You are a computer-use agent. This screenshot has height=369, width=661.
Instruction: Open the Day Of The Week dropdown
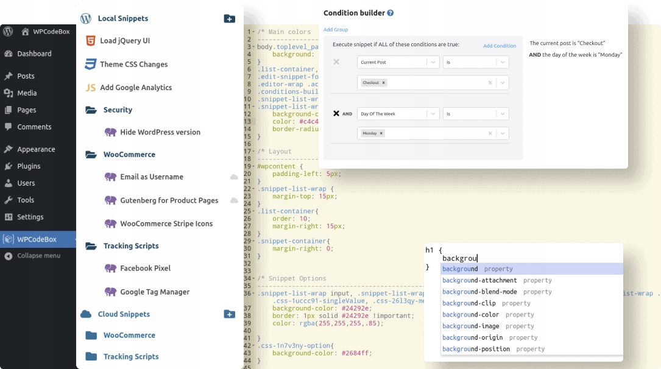[433, 113]
